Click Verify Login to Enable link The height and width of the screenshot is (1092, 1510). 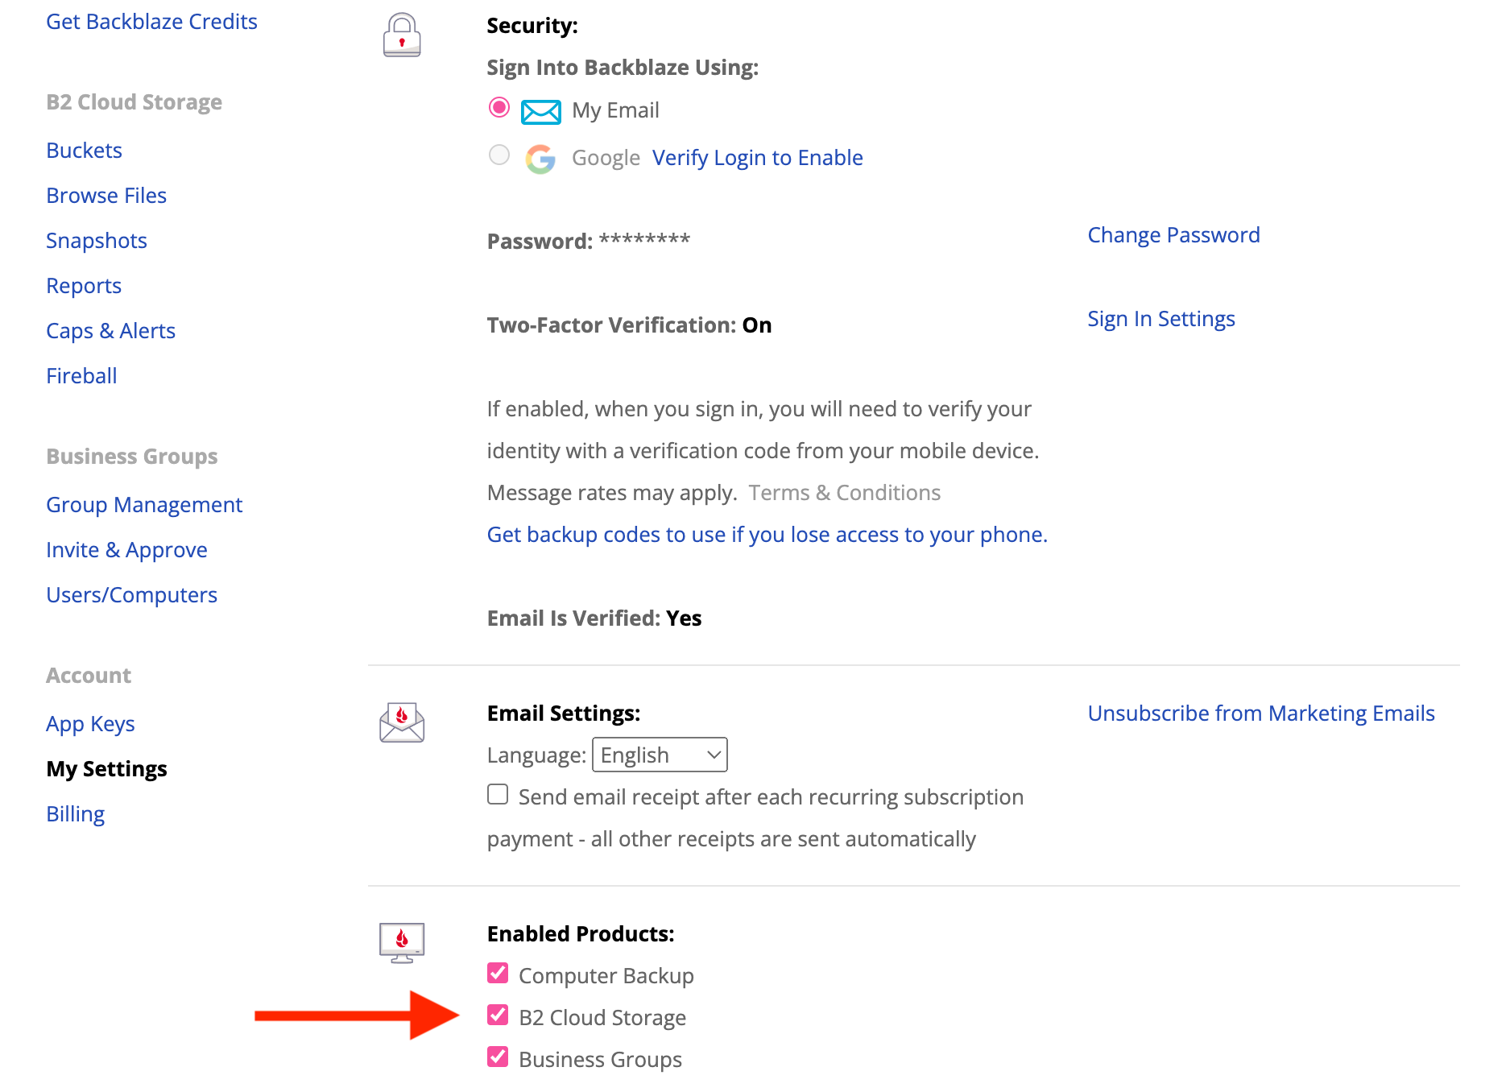(757, 158)
